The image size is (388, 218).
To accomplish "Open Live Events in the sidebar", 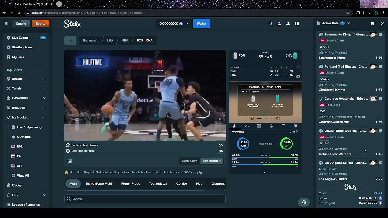I will tap(26, 38).
